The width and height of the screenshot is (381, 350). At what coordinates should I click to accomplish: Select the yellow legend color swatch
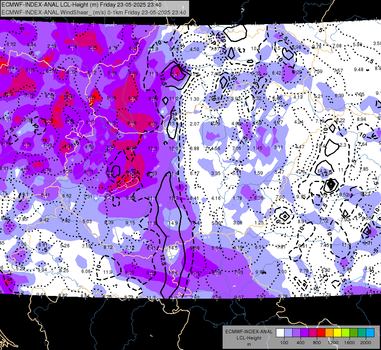coord(337,333)
